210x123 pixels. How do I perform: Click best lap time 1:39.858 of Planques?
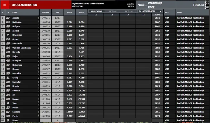click(45, 60)
